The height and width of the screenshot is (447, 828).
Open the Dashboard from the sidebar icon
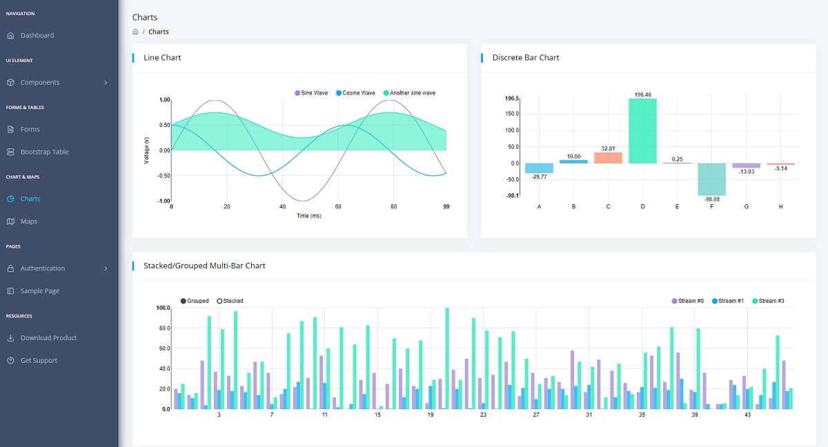pos(11,35)
